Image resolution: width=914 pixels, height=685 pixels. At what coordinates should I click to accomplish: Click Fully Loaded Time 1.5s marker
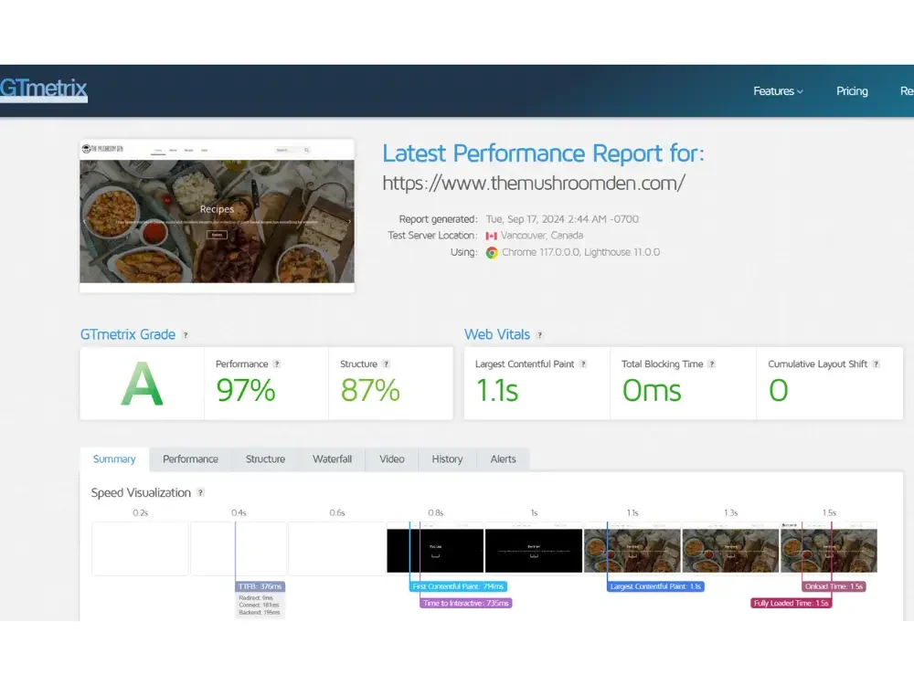791,603
